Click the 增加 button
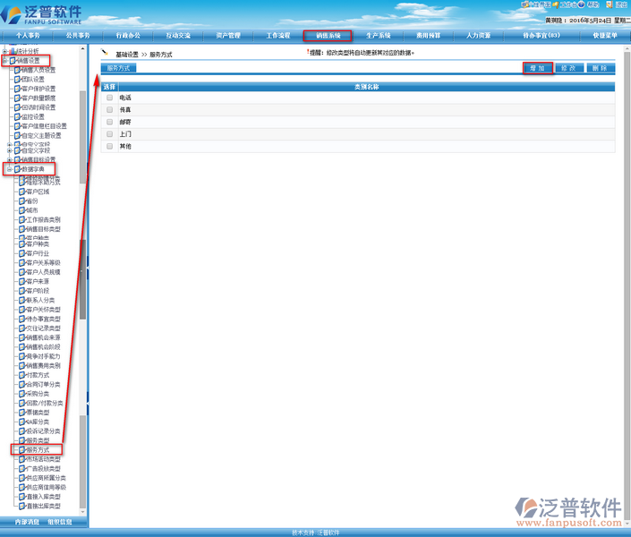This screenshot has height=537, width=631. tap(537, 68)
